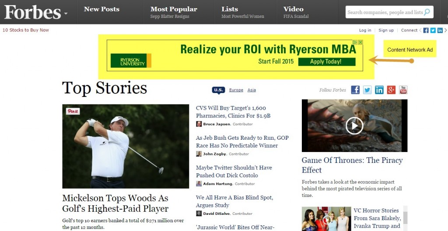Open Bruce Japsen contributor name
Screen dimensions: 448x231
click(x=217, y=124)
